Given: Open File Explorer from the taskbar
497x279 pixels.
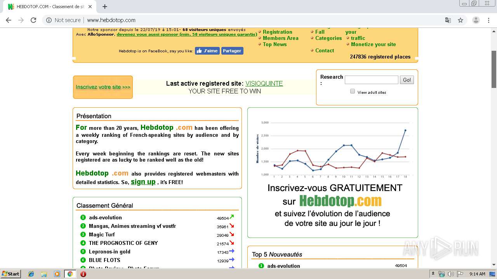Looking at the screenshot, I should (44, 274).
